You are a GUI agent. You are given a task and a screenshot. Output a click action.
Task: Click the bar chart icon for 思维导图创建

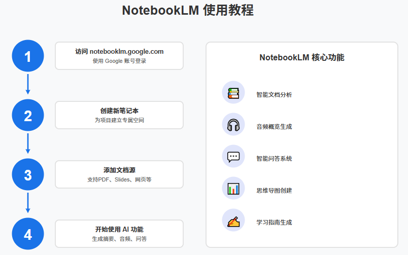233,189
